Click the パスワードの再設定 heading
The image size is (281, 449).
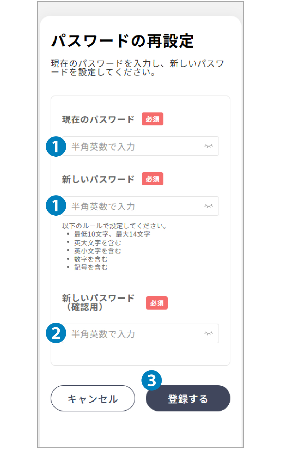pyautogui.click(x=122, y=41)
